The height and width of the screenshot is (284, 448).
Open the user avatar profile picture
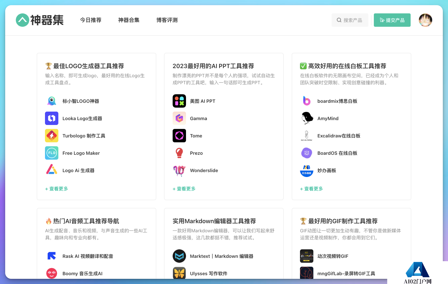click(x=426, y=20)
